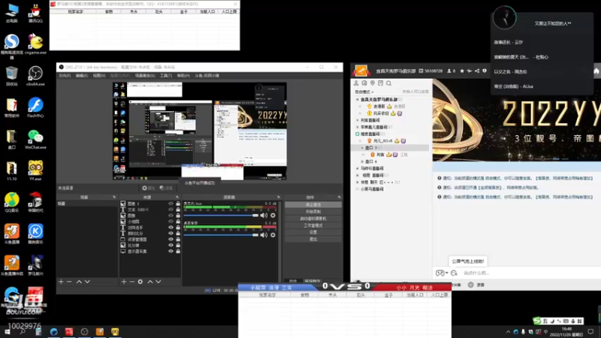
Task: Launch YY.exe from the desktop
Action: click(35, 171)
